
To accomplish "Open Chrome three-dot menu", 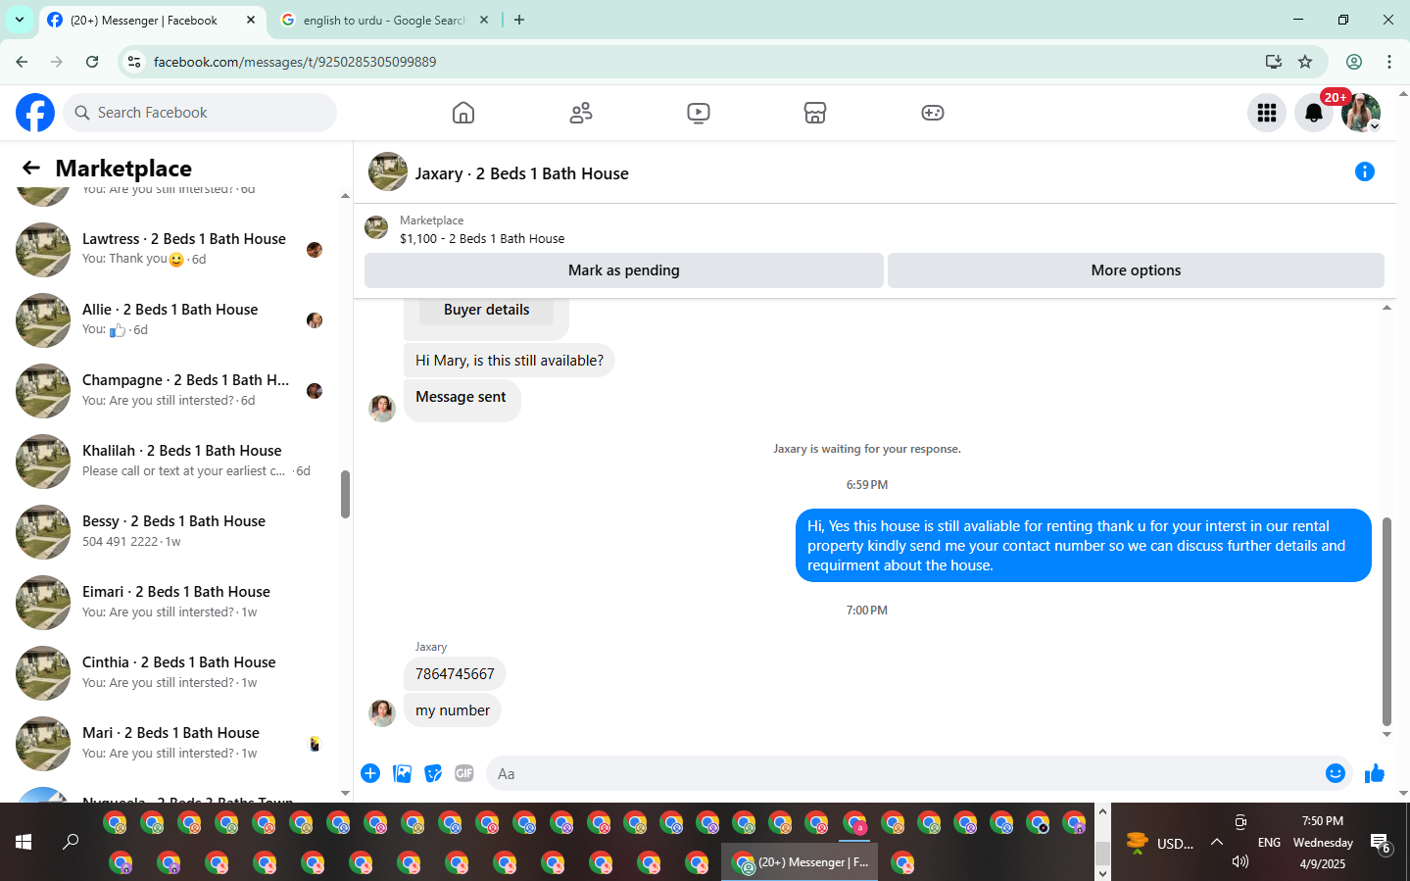I will click(x=1389, y=62).
